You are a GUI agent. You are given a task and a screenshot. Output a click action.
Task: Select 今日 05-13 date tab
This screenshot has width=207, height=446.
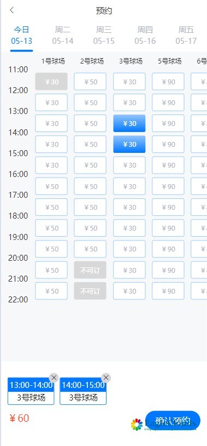click(21, 35)
